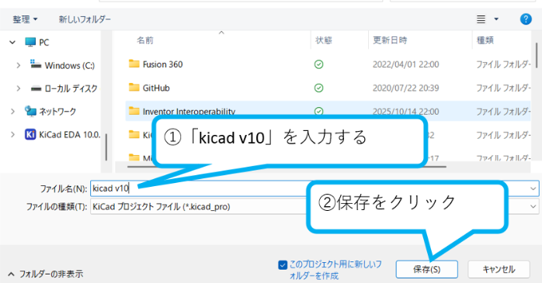The image size is (542, 283).
Task: Click the 保存(S) save button
Action: click(x=427, y=269)
